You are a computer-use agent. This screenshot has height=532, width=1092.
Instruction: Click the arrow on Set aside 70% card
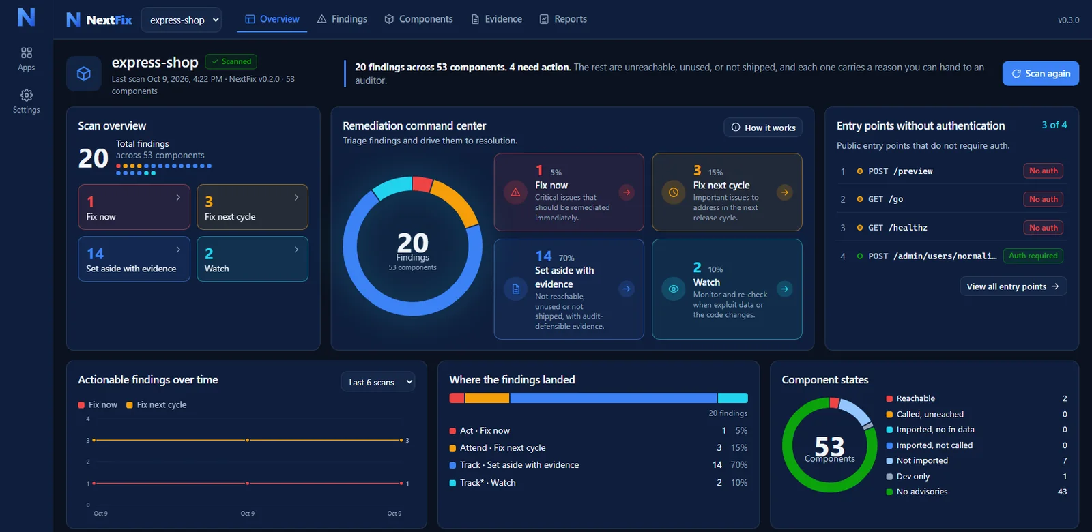point(627,289)
